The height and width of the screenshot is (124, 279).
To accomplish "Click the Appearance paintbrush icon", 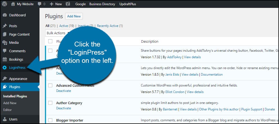I will coord(5,79).
